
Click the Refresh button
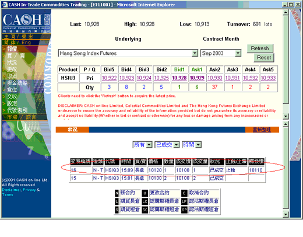[x=260, y=48]
